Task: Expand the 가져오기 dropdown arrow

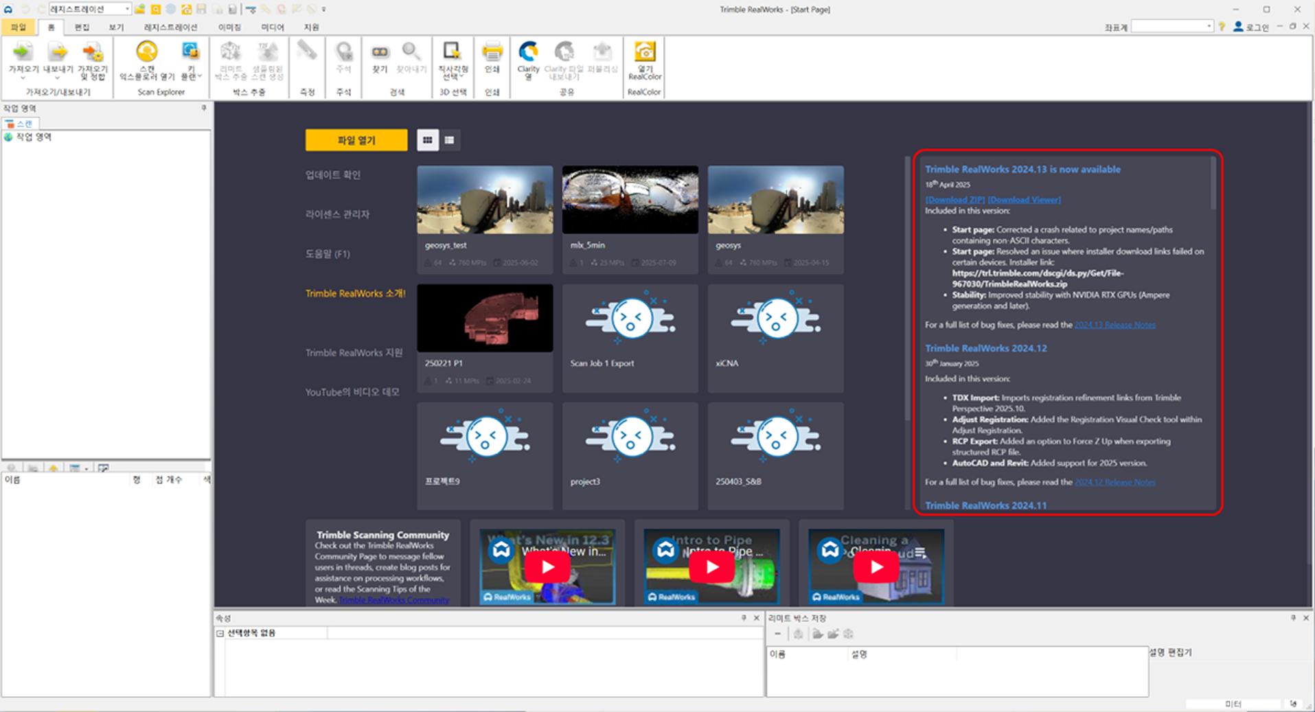Action: pyautogui.click(x=23, y=78)
